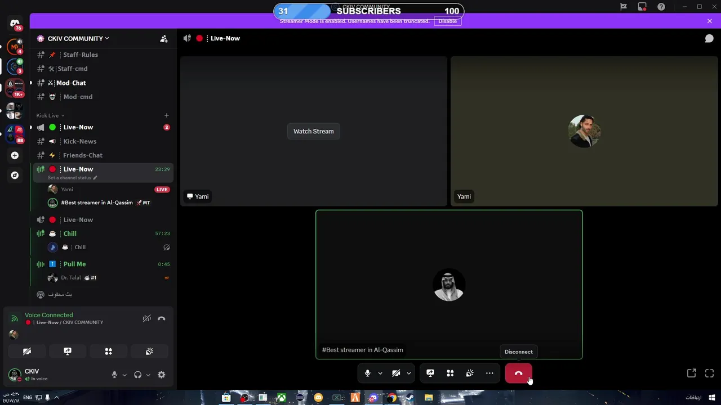Click the Windows Start button

pos(712,398)
